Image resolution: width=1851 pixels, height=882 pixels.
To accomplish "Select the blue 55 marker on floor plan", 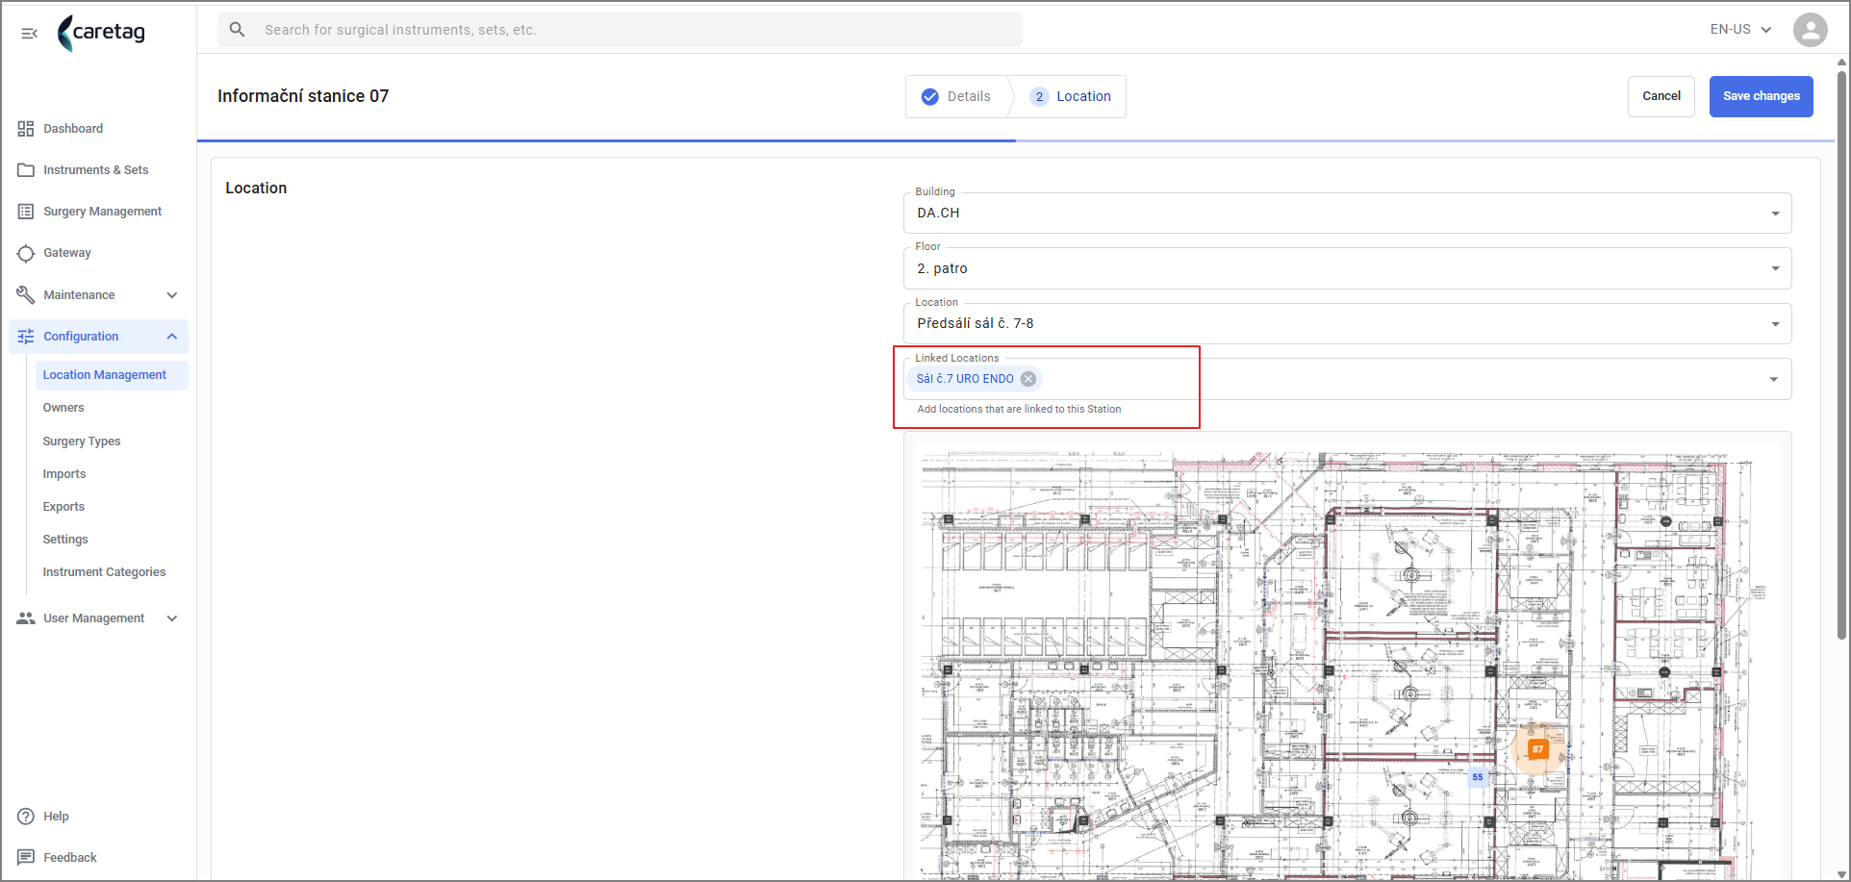I will (1478, 777).
